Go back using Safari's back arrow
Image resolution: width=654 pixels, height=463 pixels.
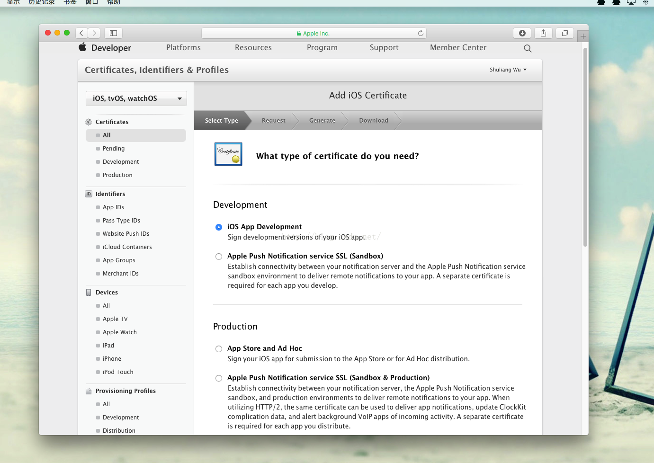[81, 33]
